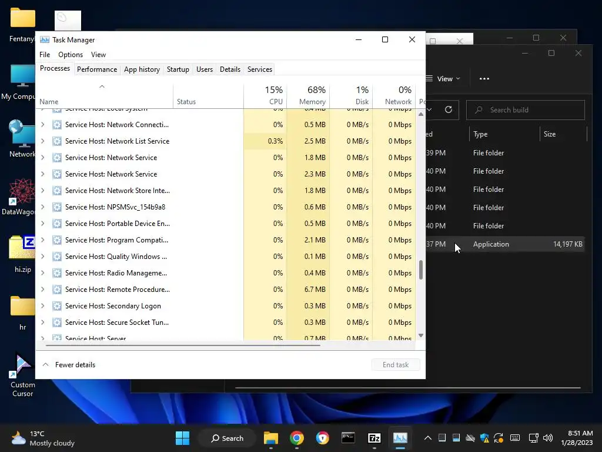
Task: Switch to the Users tab
Action: point(204,69)
